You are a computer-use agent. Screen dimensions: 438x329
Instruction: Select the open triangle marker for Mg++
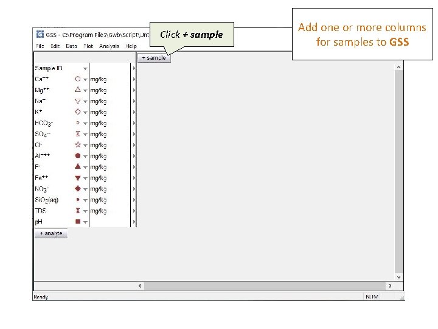(x=78, y=90)
